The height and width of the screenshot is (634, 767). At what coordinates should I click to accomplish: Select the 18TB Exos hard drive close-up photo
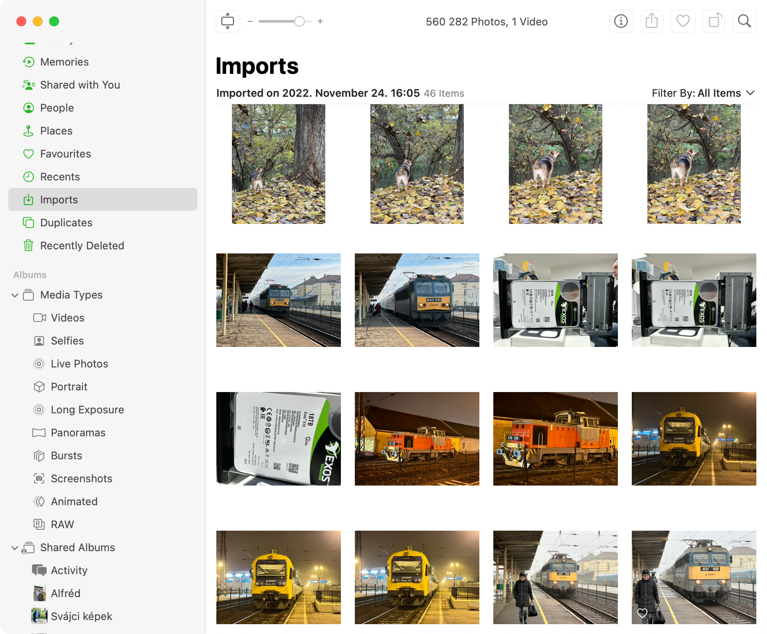pyautogui.click(x=278, y=439)
